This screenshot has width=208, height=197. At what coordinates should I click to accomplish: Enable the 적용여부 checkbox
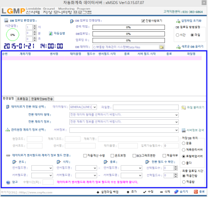[164, 156]
